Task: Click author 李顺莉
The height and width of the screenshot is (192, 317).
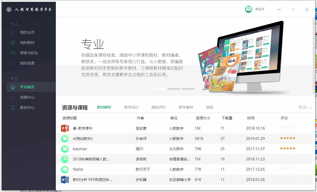Action: tap(141, 159)
